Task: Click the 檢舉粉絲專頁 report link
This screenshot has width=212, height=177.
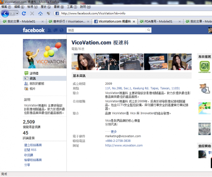Action: [33, 160]
